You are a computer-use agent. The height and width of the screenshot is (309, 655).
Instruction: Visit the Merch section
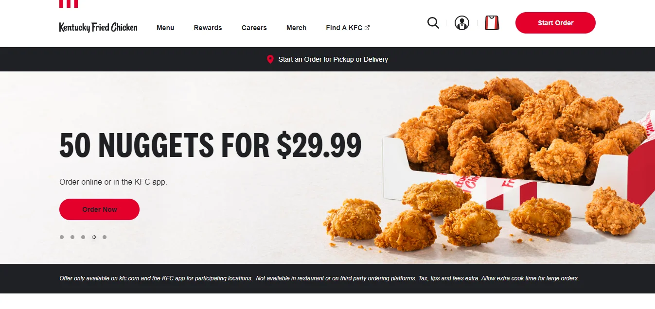pyautogui.click(x=296, y=28)
